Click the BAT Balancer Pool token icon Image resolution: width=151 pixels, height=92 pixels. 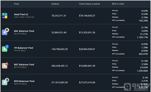[x=5, y=65]
